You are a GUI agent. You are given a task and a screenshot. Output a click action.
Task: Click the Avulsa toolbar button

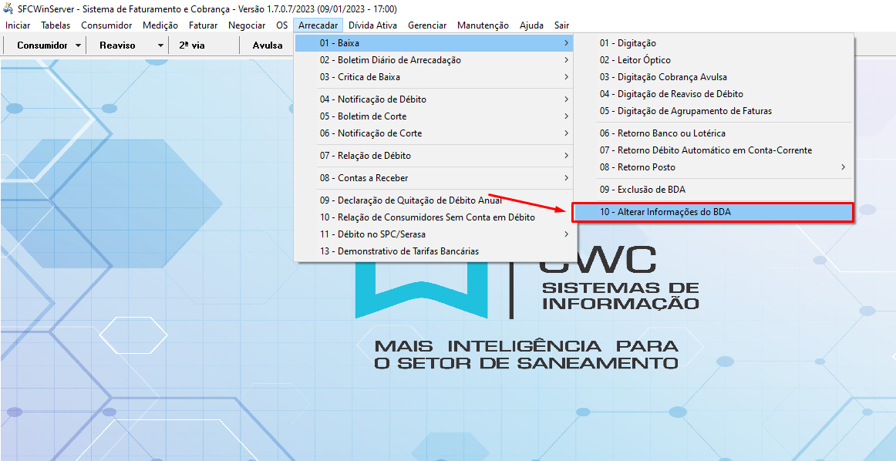pos(268,45)
